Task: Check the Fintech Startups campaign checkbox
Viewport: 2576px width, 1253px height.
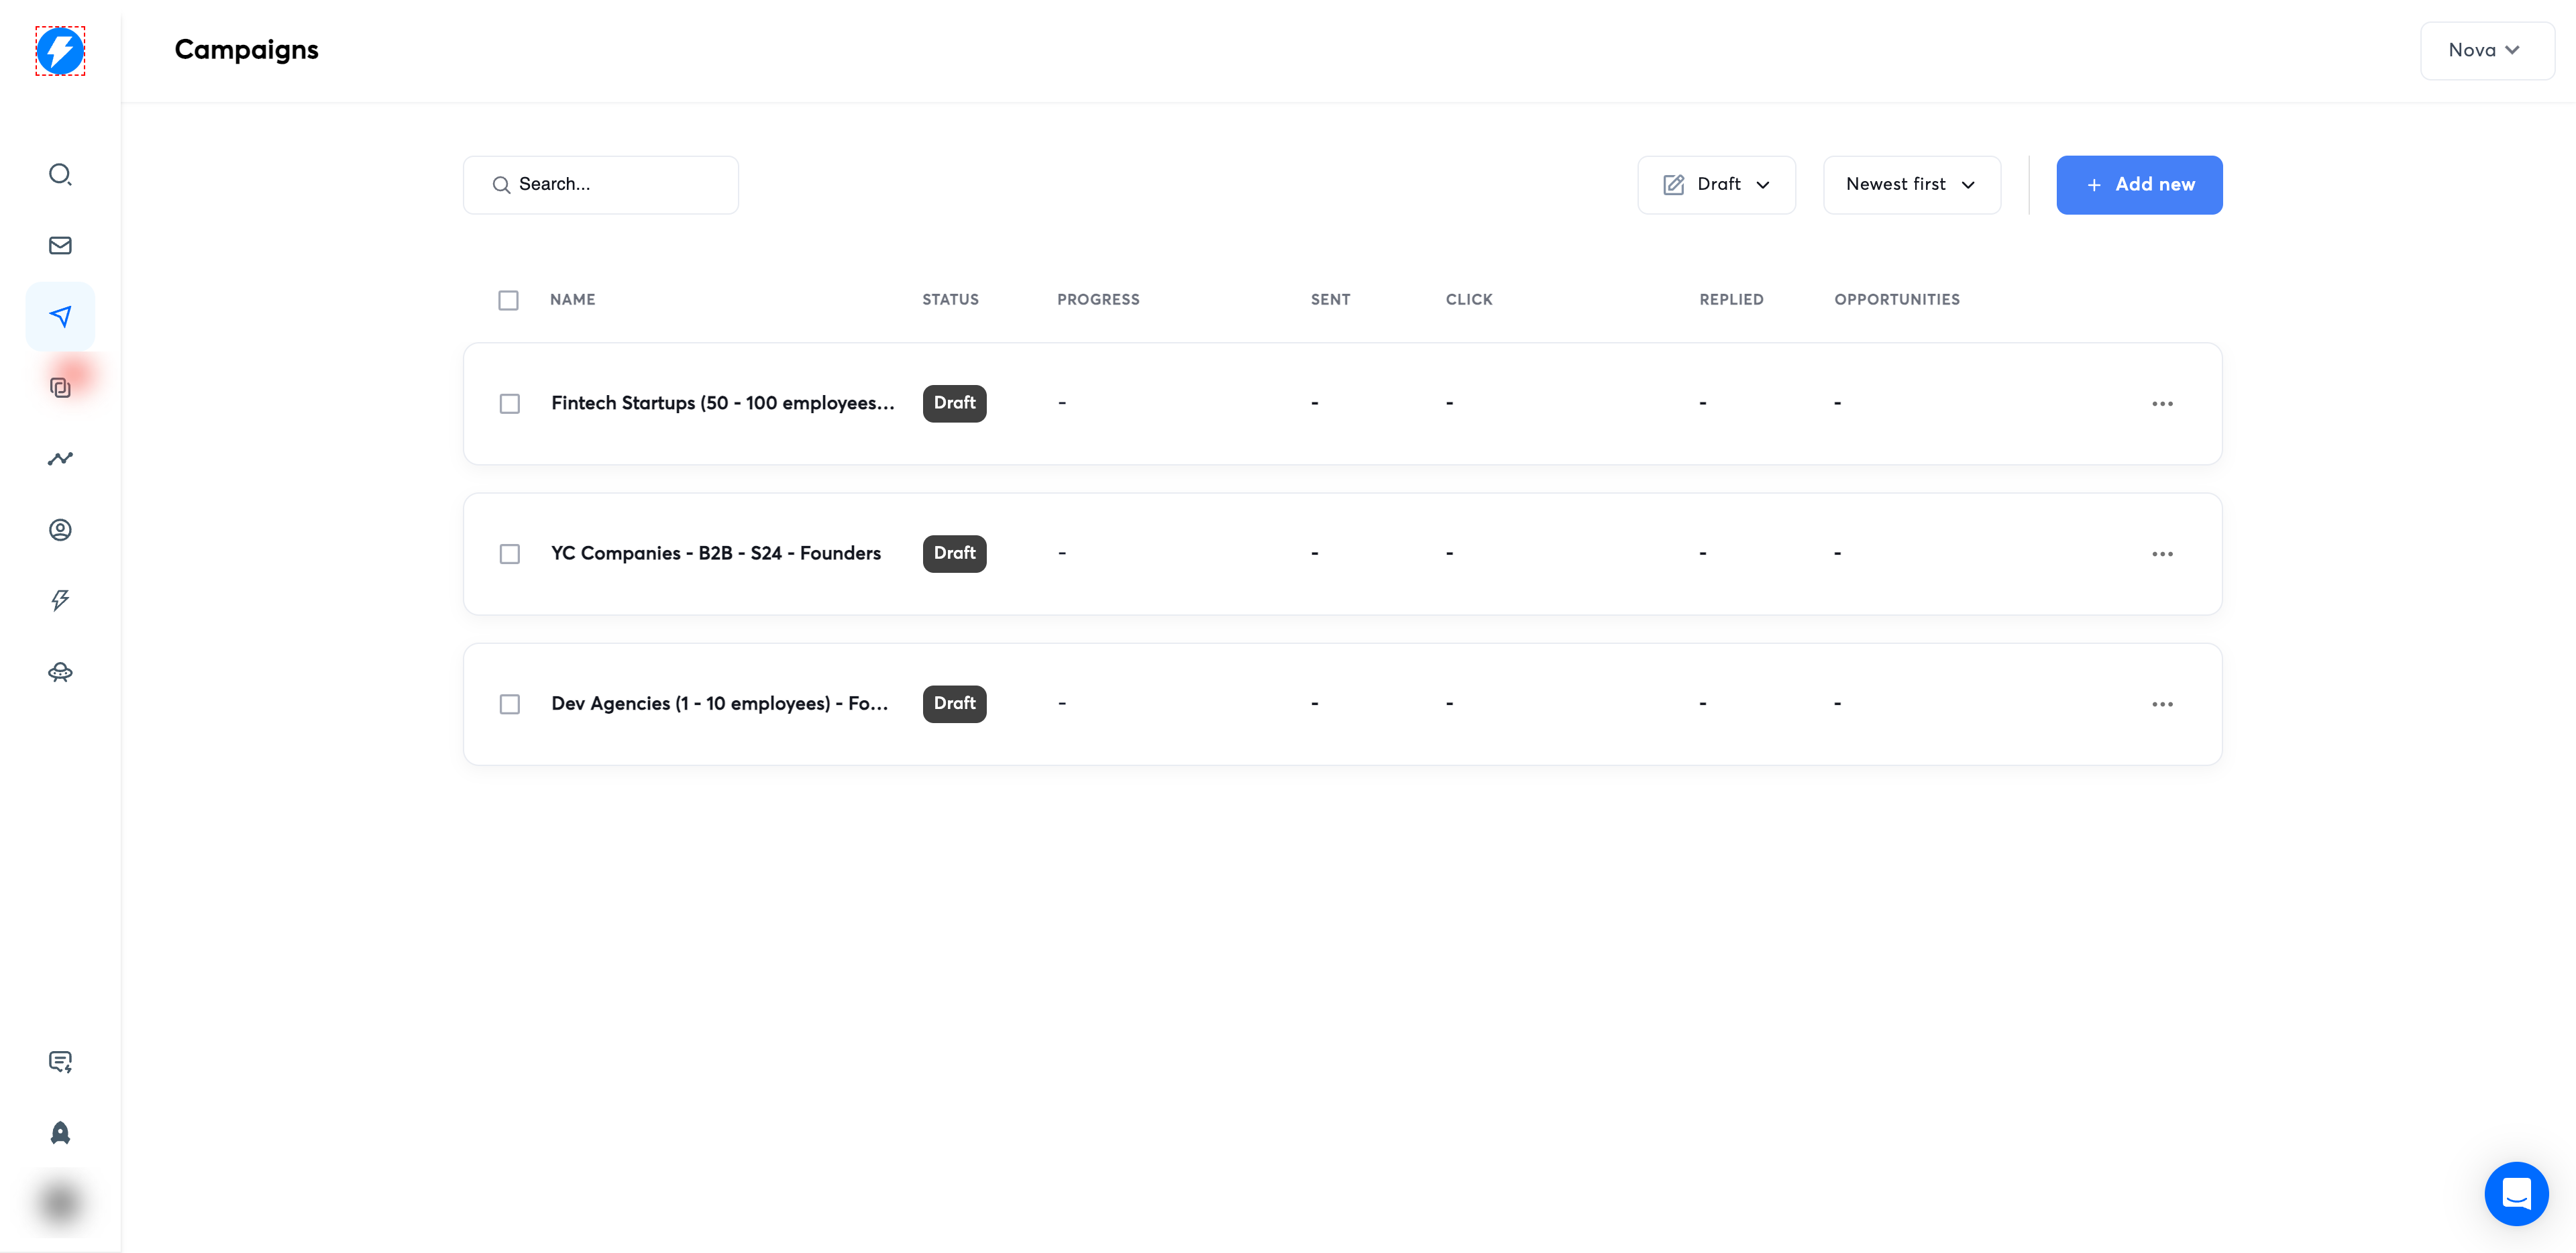Action: (x=510, y=404)
